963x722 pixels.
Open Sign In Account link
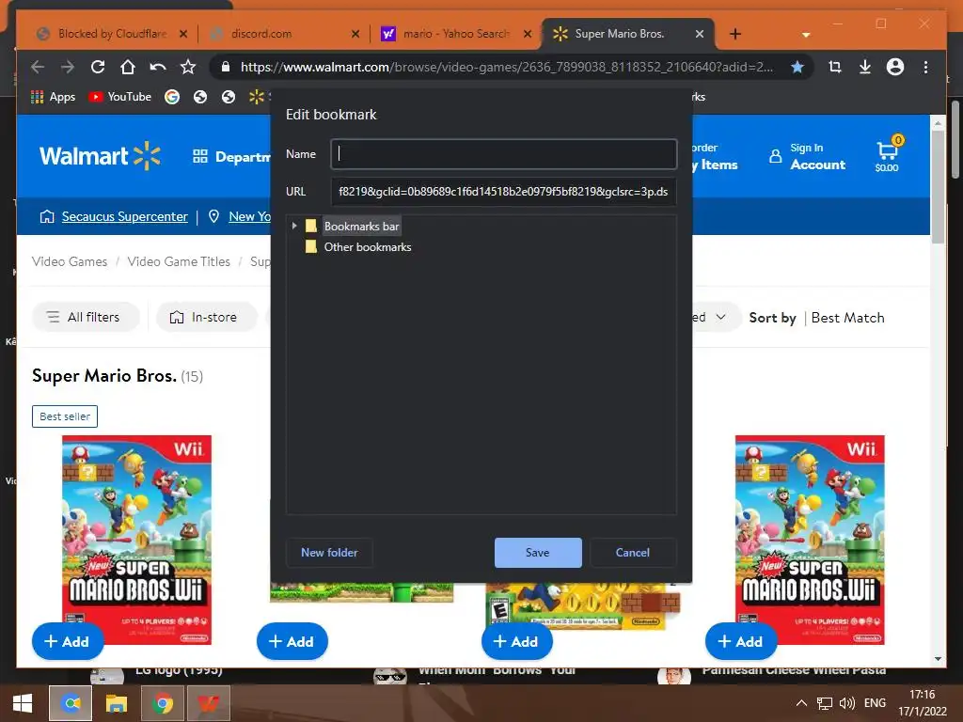(807, 157)
